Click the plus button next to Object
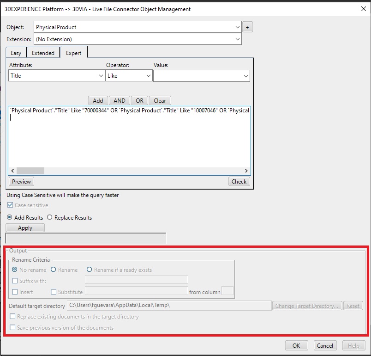 click(247, 27)
